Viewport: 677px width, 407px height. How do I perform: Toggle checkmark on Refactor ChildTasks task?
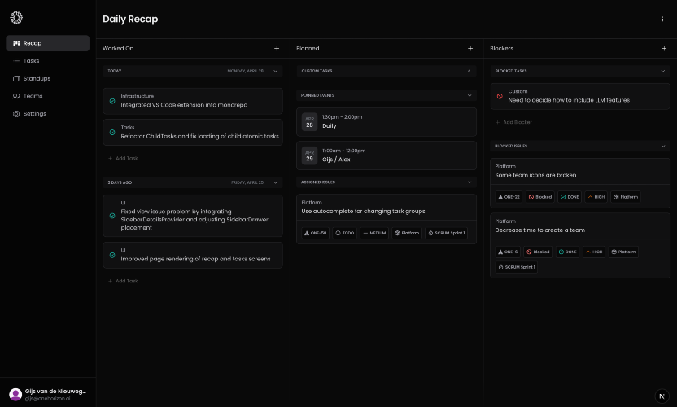[x=112, y=132]
